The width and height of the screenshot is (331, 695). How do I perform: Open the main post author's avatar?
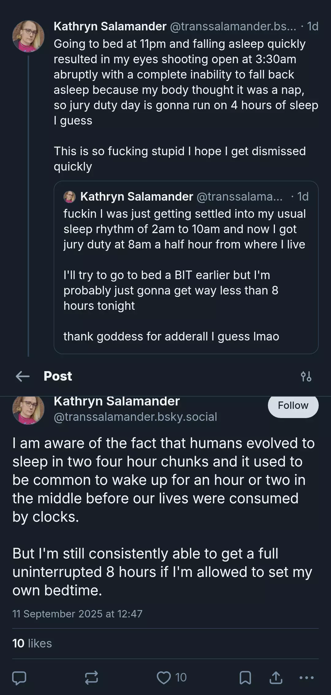(x=28, y=410)
